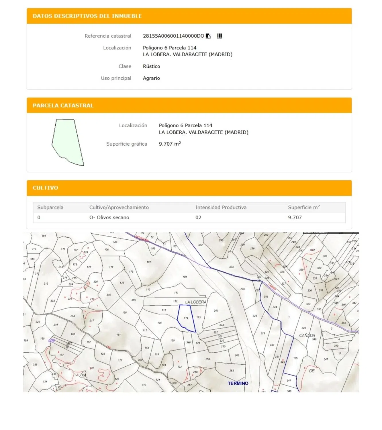The height and width of the screenshot is (430, 382).
Task: Click the 'Superficie m²' column header
Action: [x=303, y=207]
